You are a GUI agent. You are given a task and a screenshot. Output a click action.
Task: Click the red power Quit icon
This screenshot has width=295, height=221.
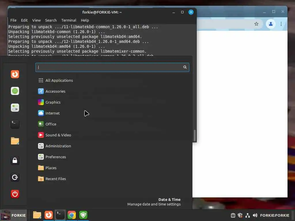[x=15, y=194]
